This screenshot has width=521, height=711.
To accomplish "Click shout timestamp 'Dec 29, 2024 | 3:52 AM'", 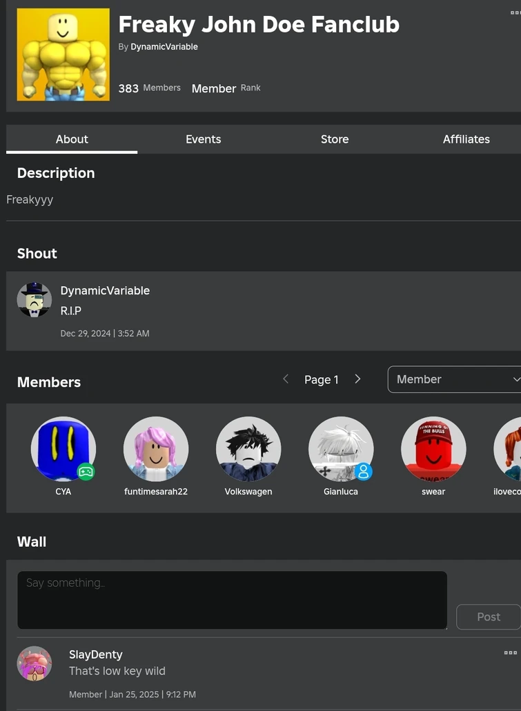I will pos(105,333).
